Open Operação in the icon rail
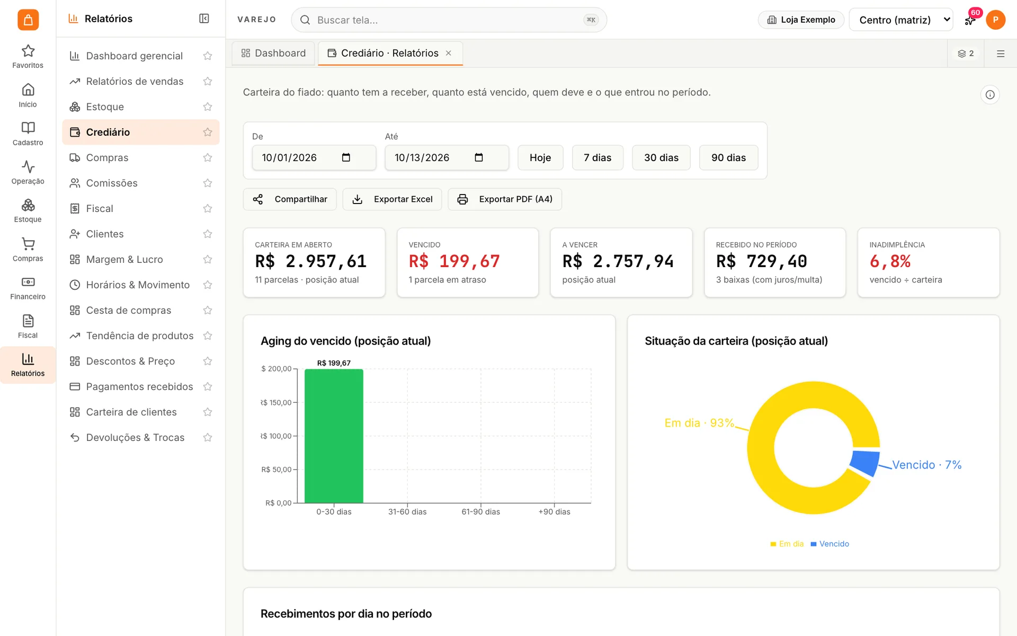 pos(28,172)
